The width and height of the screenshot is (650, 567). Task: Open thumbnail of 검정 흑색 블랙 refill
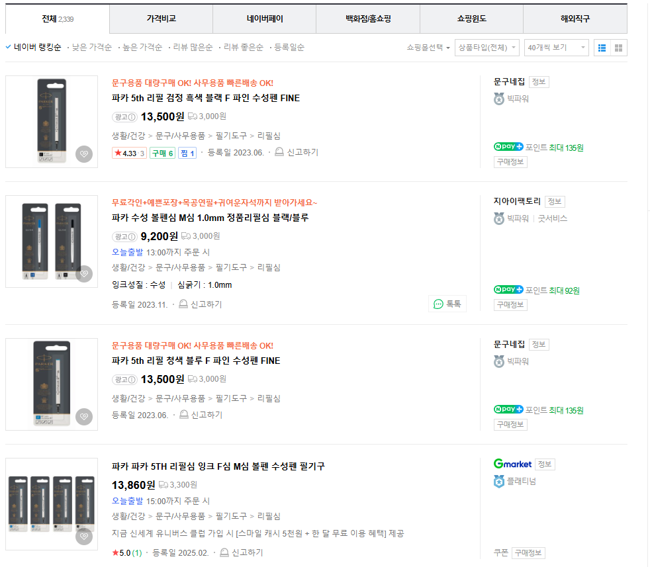52,122
